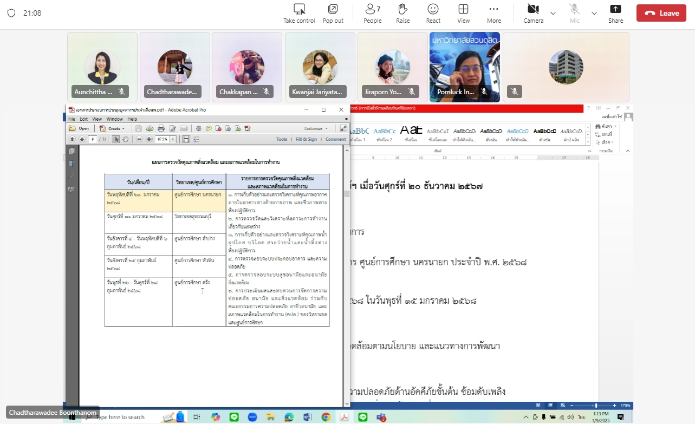The image size is (695, 424).
Task: Zoom out with the minus button
Action: tap(139, 139)
